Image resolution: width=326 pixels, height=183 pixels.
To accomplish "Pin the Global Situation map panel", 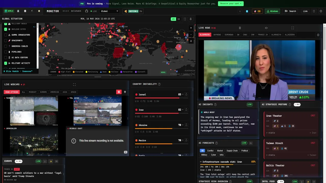I will pos(191,19).
